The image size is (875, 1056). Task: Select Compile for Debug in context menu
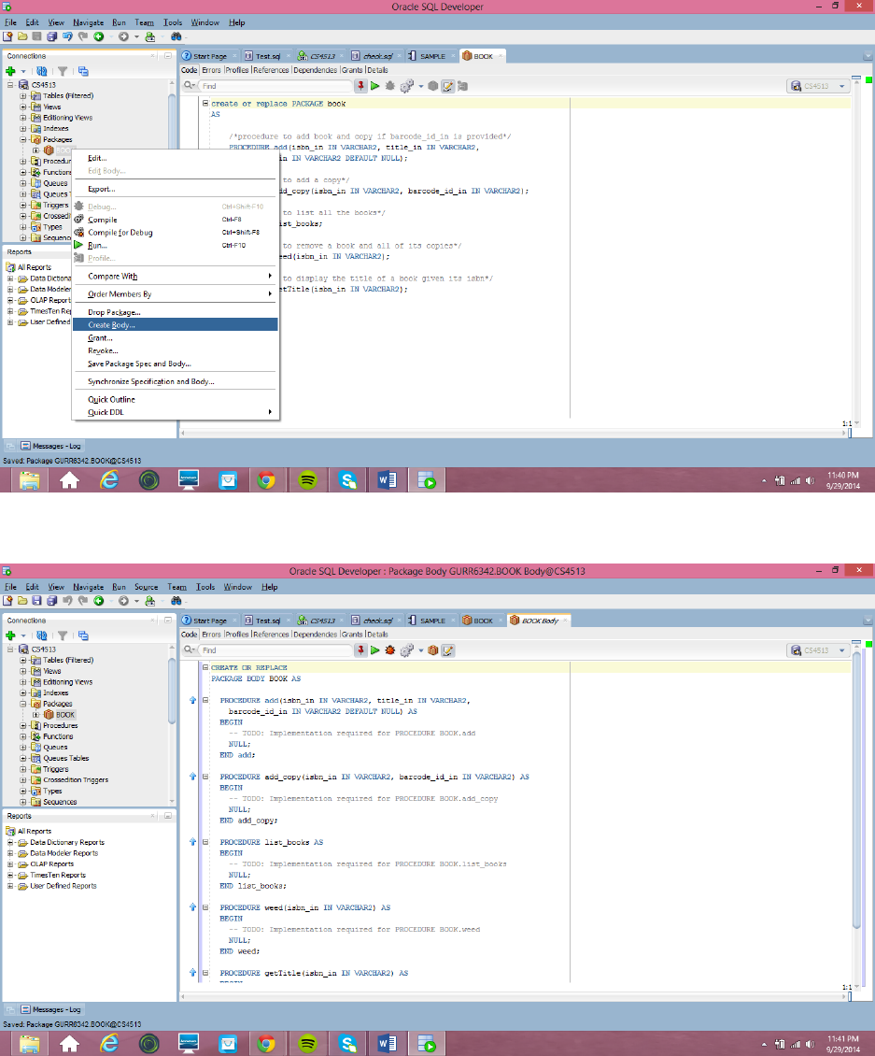pyautogui.click(x=175, y=233)
